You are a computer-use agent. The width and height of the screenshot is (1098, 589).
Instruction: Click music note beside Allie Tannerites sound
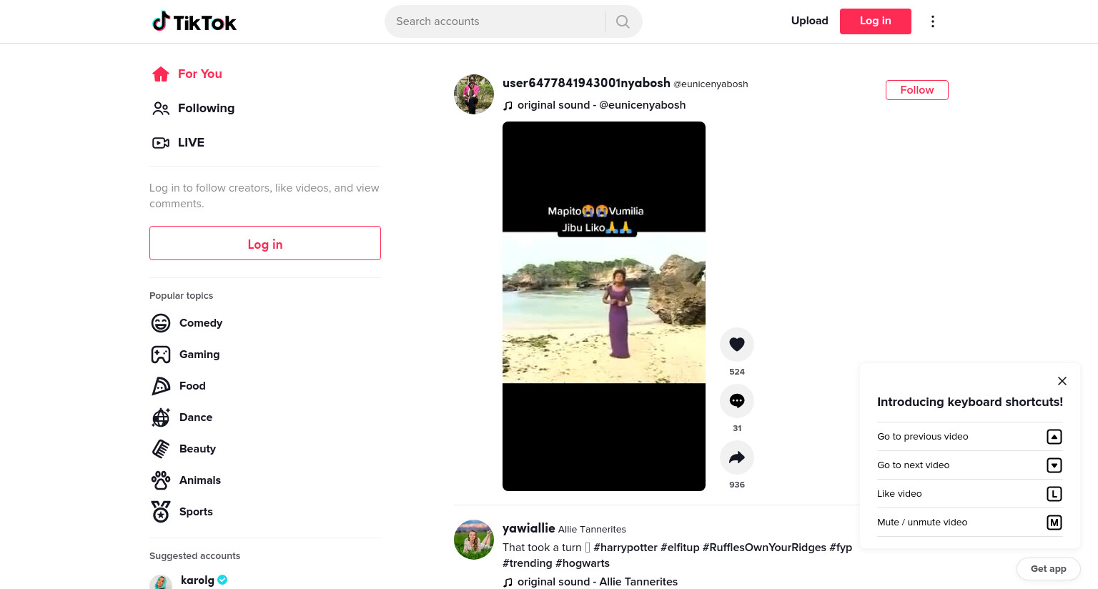tap(508, 583)
